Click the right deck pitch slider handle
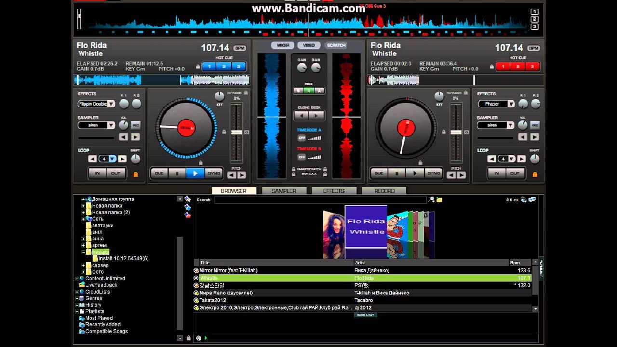Screen dimensions: 617x347 (x=456, y=132)
